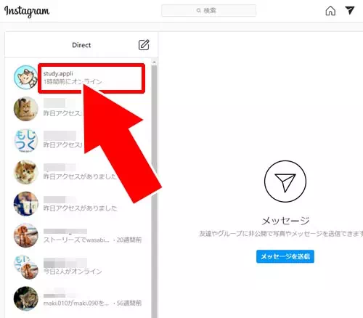The image size is (363, 318).
Task: Click the Direct header title
Action: [81, 45]
